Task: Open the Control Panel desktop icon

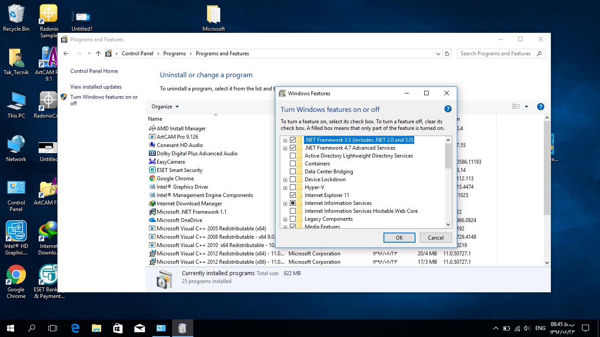Action: [16, 195]
